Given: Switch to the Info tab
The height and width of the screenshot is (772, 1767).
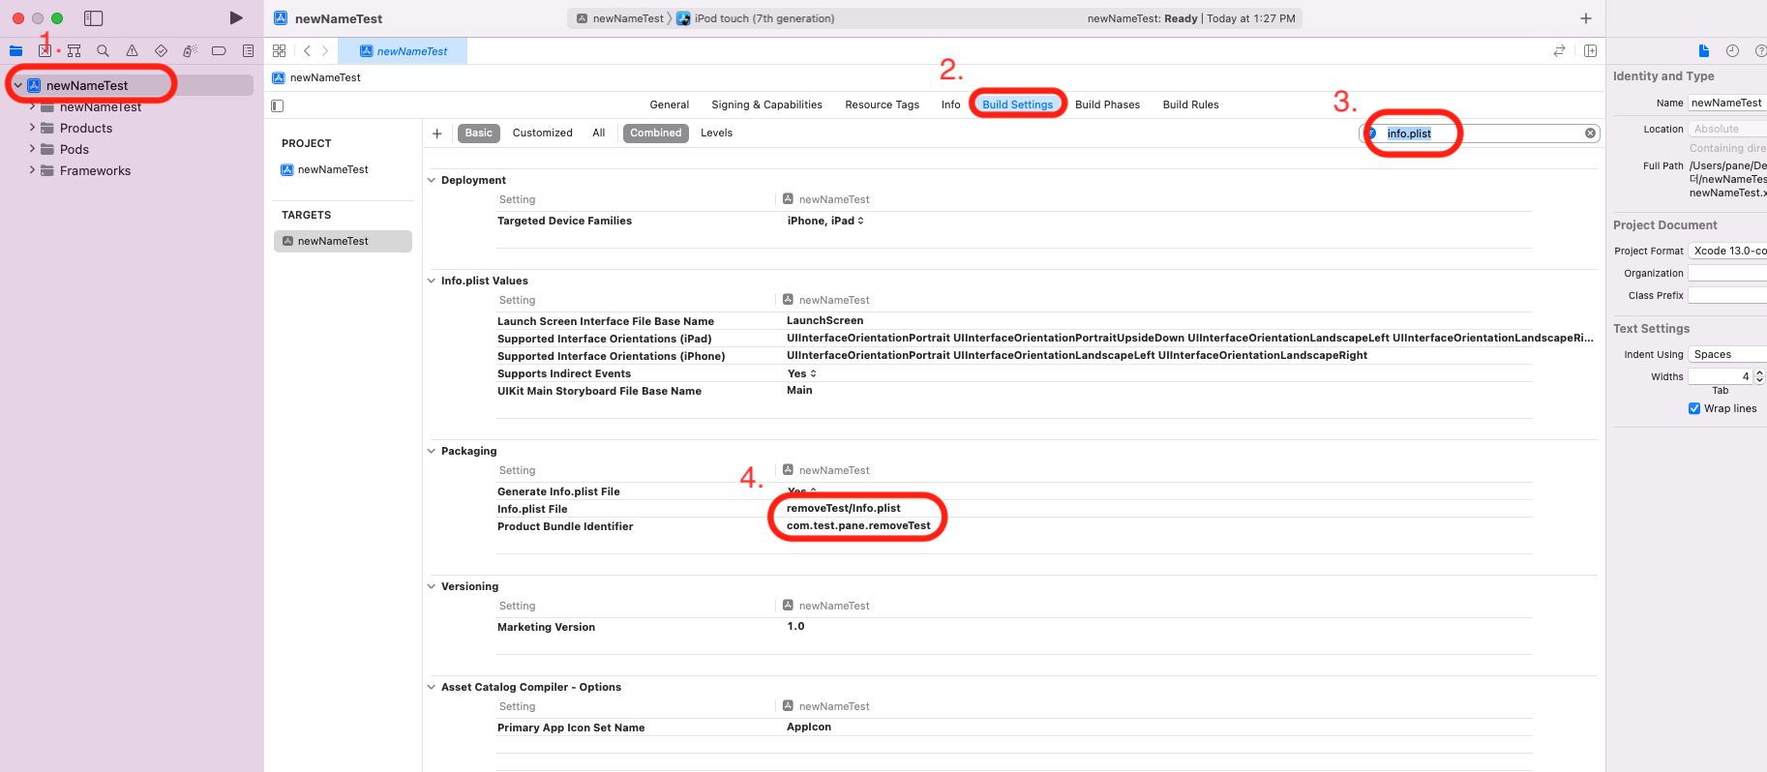Looking at the screenshot, I should 951,104.
